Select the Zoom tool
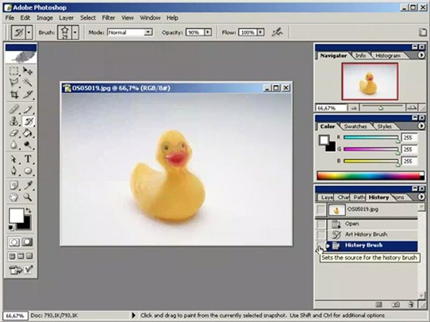The height and width of the screenshot is (322, 430). (x=27, y=197)
